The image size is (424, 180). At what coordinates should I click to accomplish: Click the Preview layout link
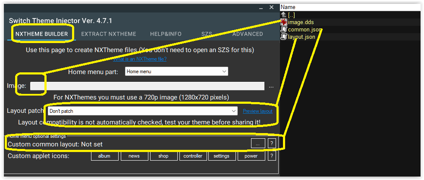(x=258, y=111)
